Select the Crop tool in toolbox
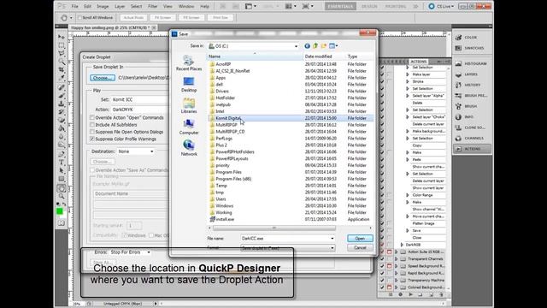This screenshot has width=547, height=308. tap(62, 70)
